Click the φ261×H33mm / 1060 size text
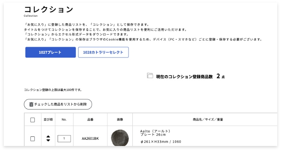The image size is (281, 151). [x=161, y=142]
